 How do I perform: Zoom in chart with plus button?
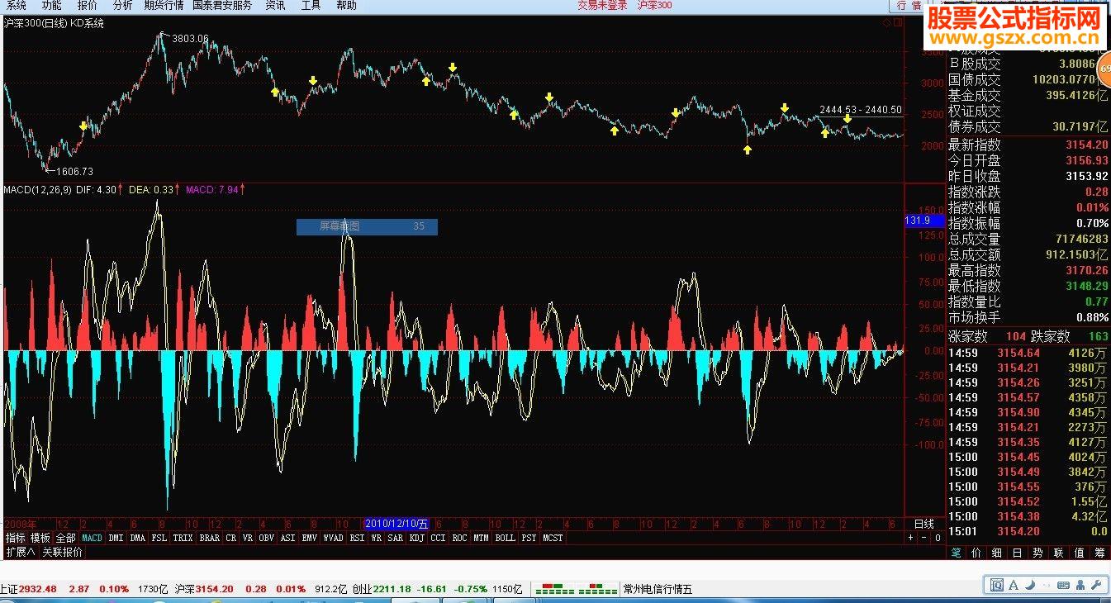point(911,538)
